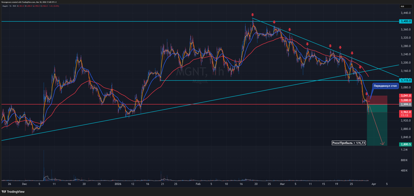Click the green 2,800.5 target price tag
This screenshot has height=196, width=414.
405,145
